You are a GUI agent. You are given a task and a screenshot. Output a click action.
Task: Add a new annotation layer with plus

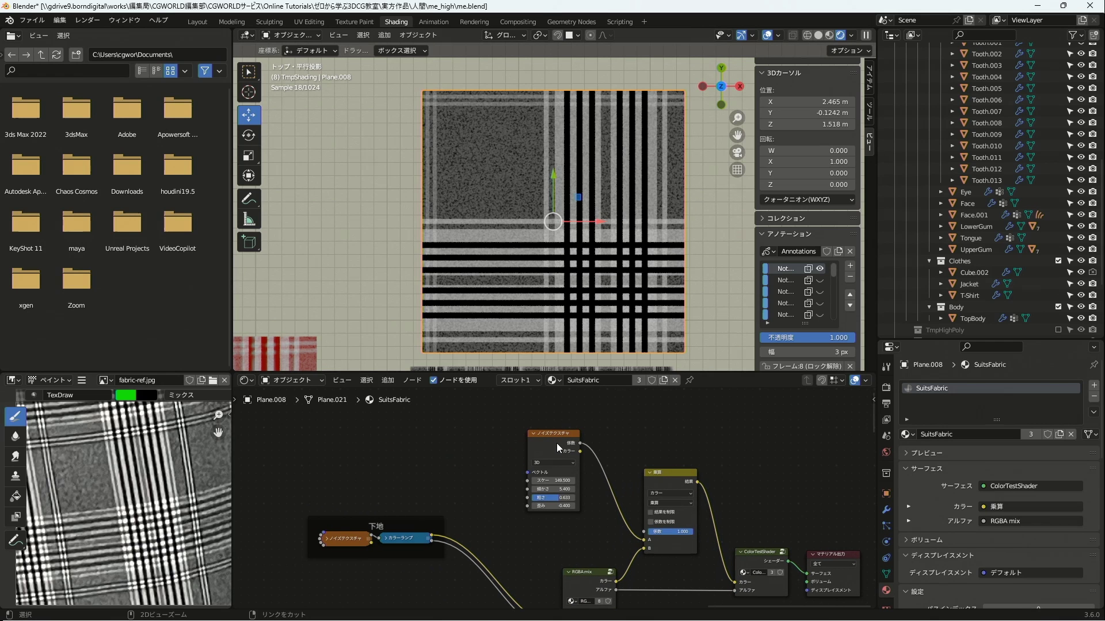click(850, 266)
